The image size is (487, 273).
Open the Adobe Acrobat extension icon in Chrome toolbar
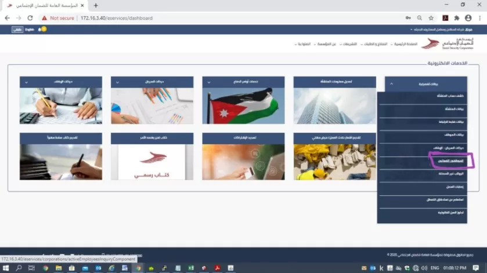pyautogui.click(x=445, y=18)
